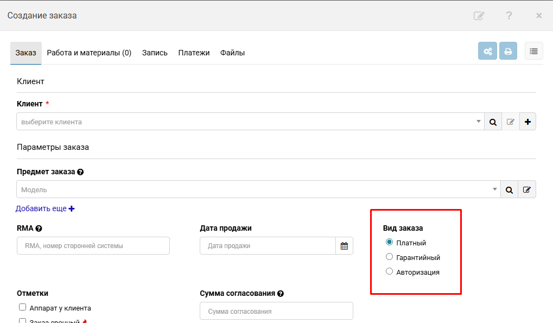Click the edit client pencil icon

point(510,122)
